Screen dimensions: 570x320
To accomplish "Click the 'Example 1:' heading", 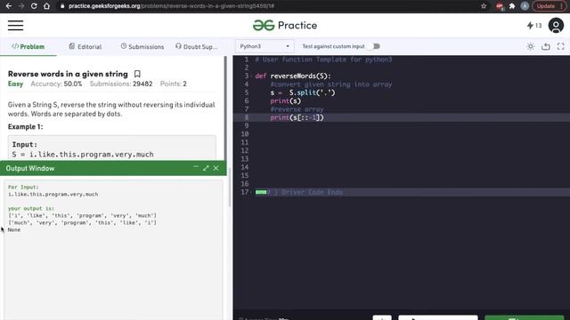I will point(26,126).
